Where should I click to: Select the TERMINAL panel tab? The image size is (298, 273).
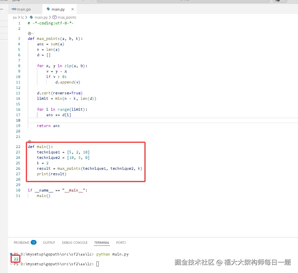(102, 243)
